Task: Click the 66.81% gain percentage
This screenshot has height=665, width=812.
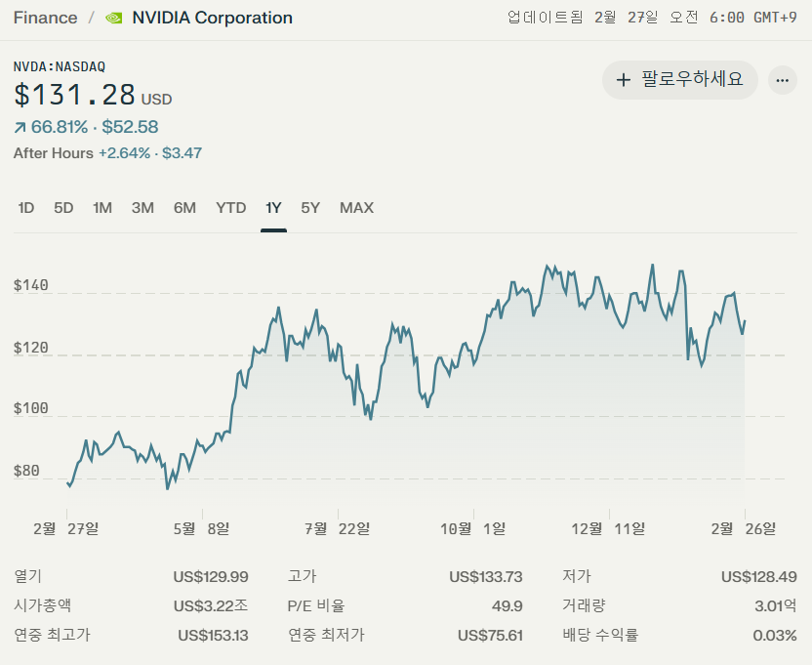Action: (60, 127)
